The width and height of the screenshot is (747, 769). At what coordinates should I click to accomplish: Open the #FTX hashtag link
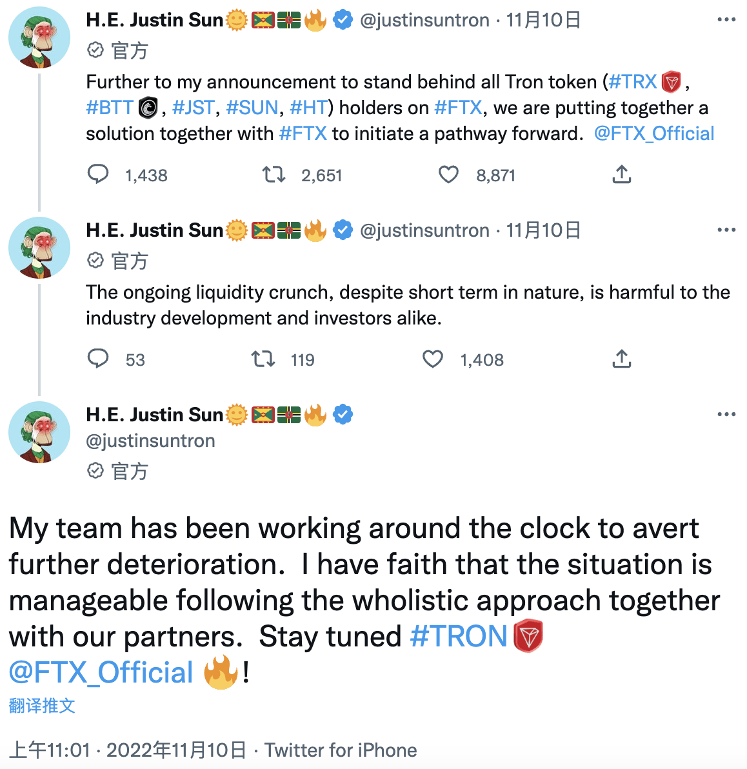(459, 107)
